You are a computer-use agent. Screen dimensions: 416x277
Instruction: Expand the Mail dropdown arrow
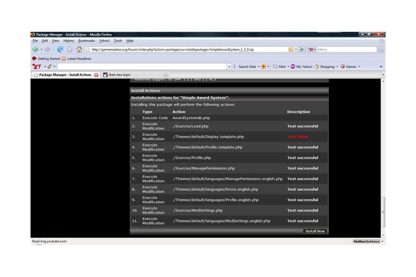(288, 67)
